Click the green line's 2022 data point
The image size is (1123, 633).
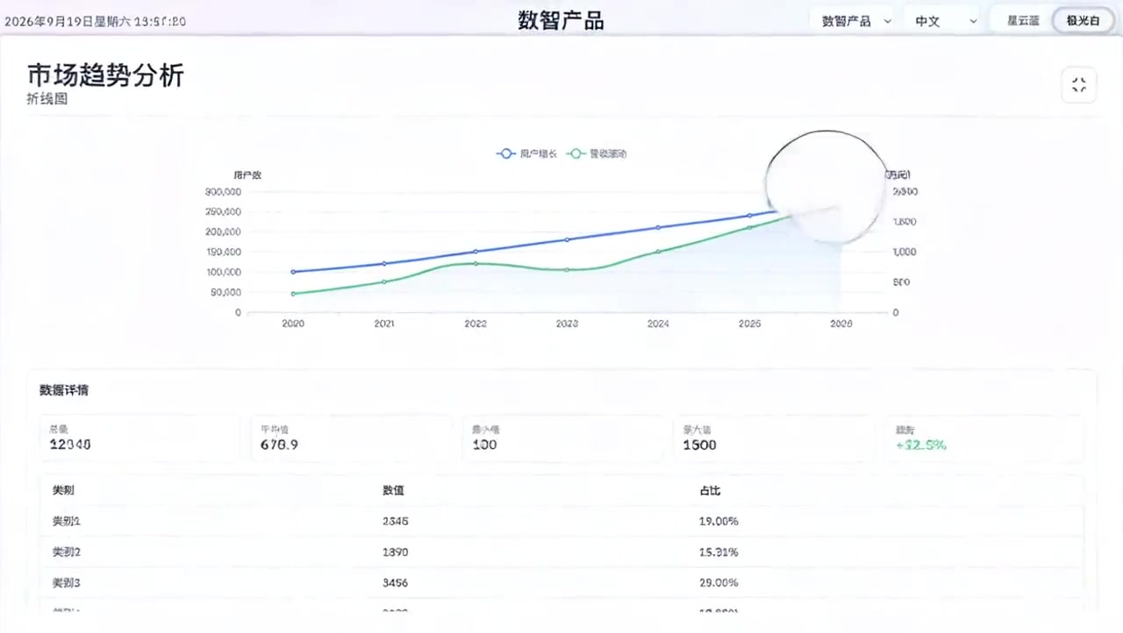pyautogui.click(x=476, y=263)
